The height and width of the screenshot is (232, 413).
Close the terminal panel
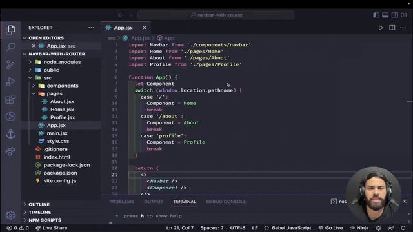pyautogui.click(x=405, y=201)
